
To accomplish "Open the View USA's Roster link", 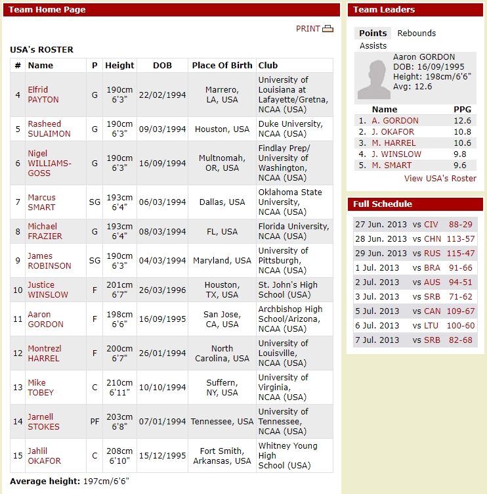I will (440, 178).
